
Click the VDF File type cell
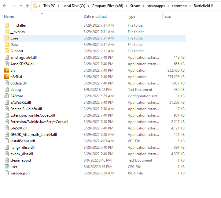point(134,141)
